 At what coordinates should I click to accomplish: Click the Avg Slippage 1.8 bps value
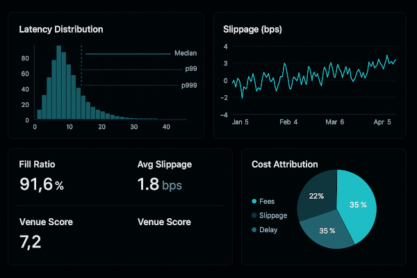(x=161, y=186)
